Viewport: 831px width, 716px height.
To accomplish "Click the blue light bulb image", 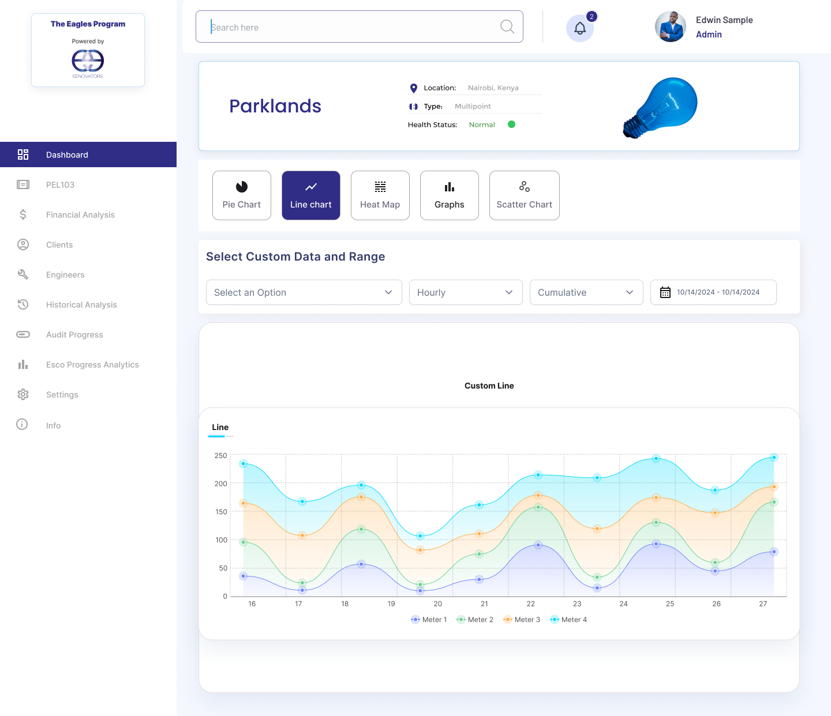I will tap(660, 108).
